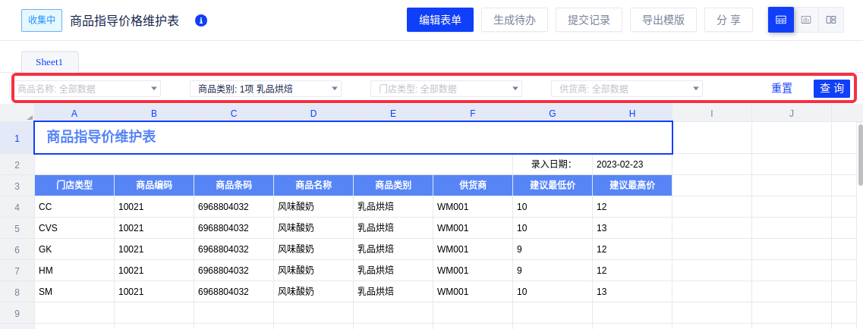Viewport: 863px width, 329px height.
Task: Switch to table view icon
Action: tap(780, 20)
